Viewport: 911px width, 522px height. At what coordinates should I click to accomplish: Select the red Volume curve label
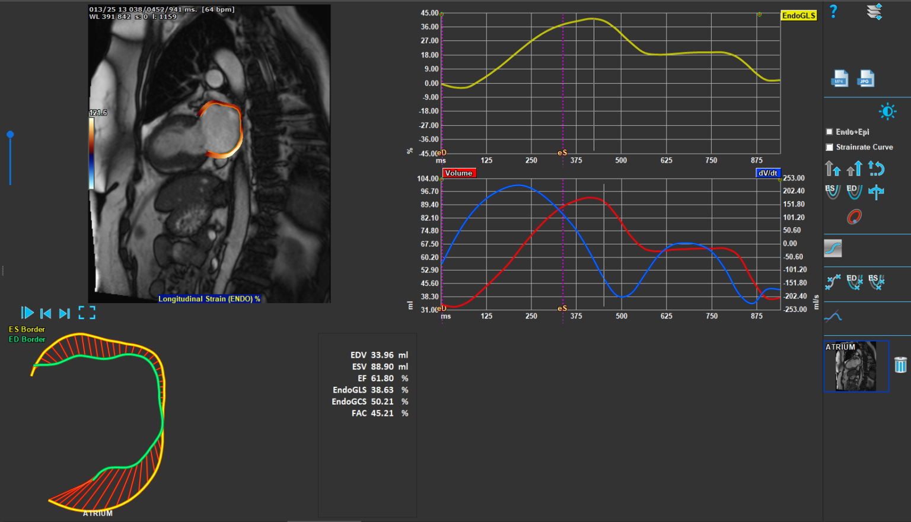[458, 173]
